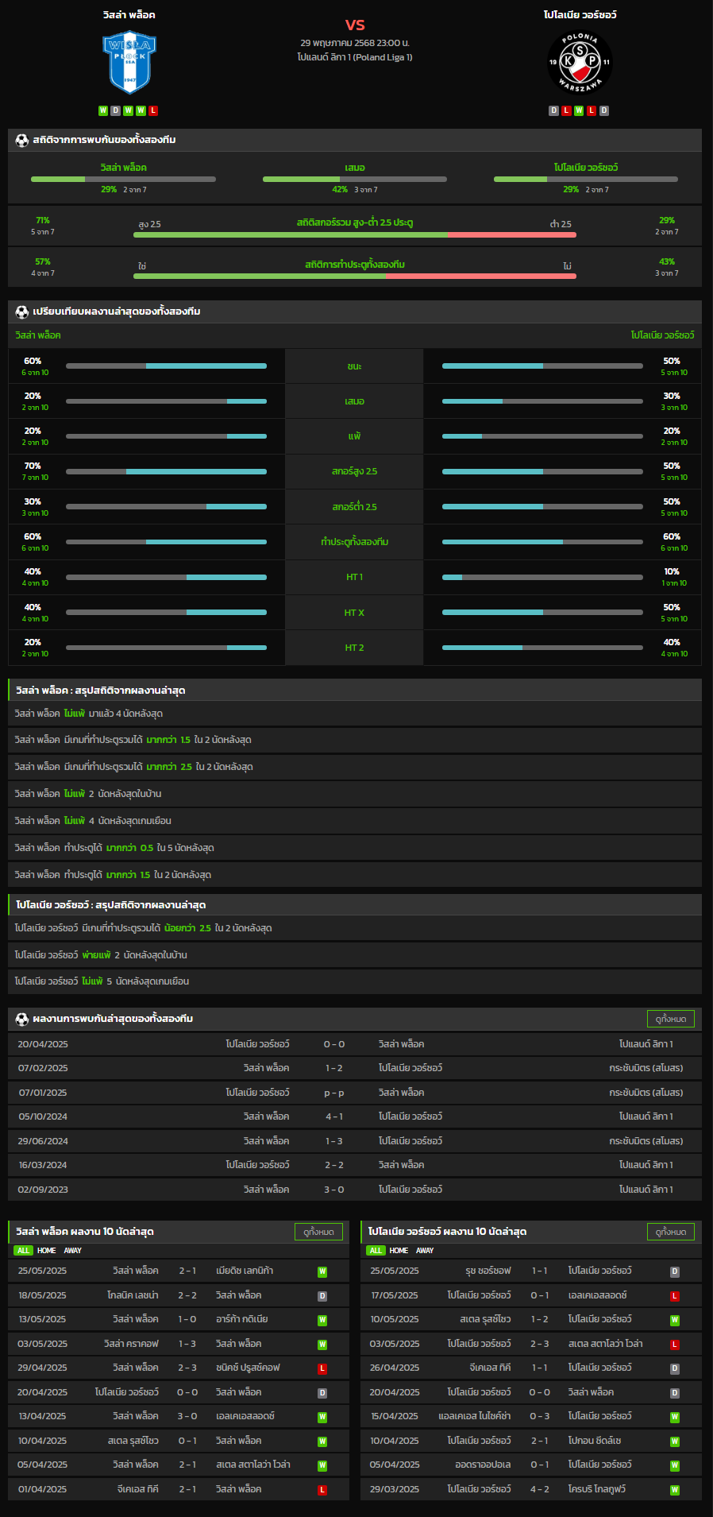Click the red L form badge under วิสล่า พล็อค logo

click(x=153, y=110)
